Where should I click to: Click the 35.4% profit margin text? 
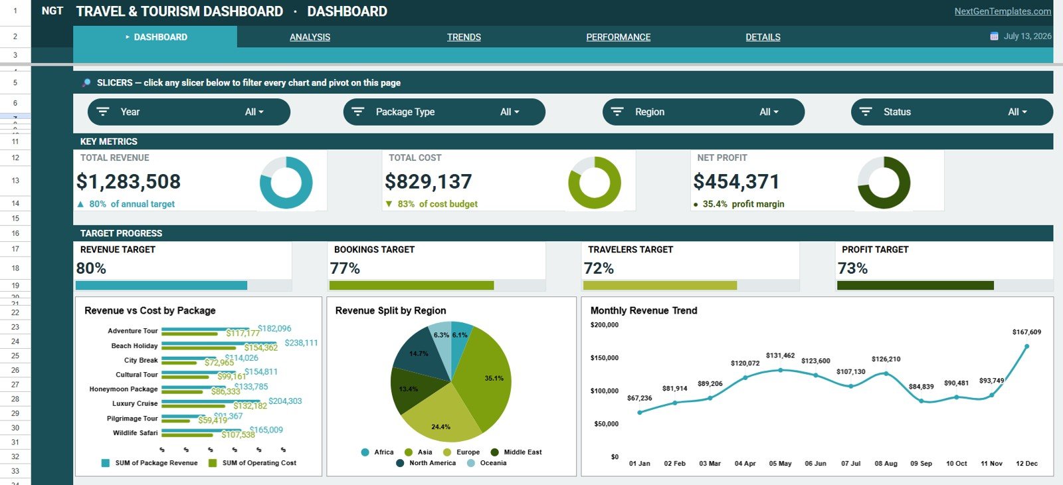[743, 204]
